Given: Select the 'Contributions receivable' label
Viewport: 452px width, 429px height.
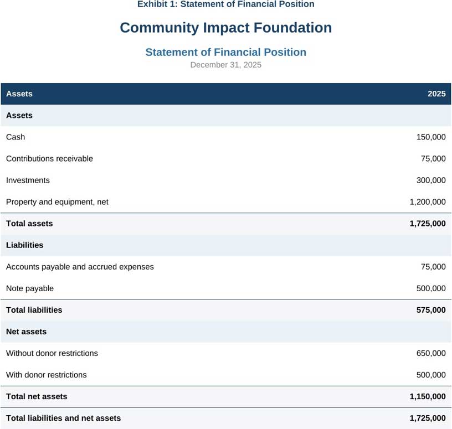Looking at the screenshot, I should [x=49, y=158].
